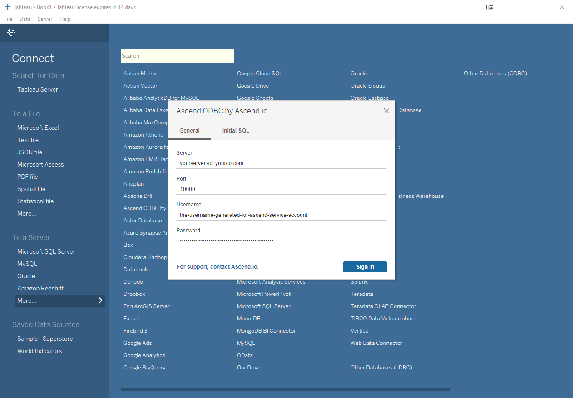Select Google Ads connector
Image resolution: width=573 pixels, height=398 pixels.
click(x=138, y=343)
